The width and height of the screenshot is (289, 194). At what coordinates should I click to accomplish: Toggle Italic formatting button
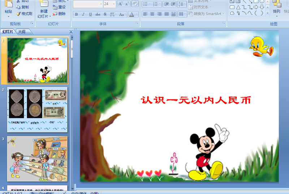click(83, 14)
